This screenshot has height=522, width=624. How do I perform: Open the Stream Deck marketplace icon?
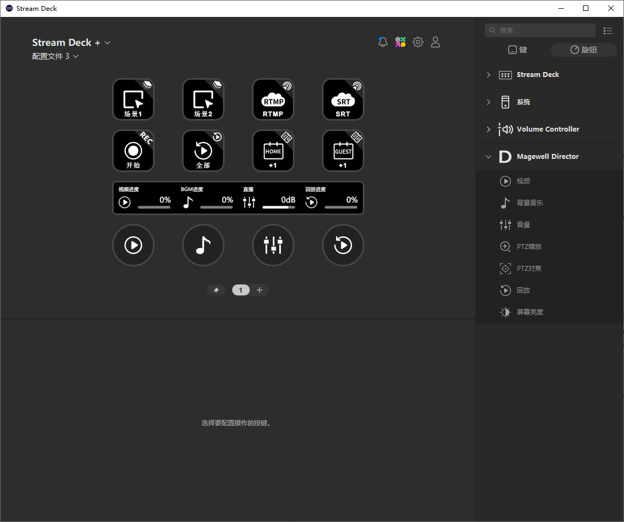(401, 42)
